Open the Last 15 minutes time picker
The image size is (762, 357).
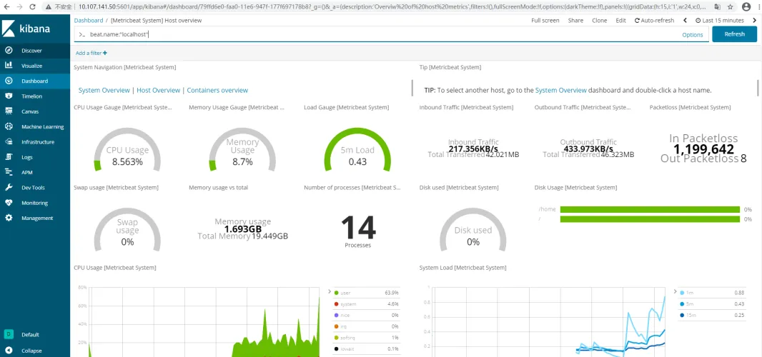(723, 21)
